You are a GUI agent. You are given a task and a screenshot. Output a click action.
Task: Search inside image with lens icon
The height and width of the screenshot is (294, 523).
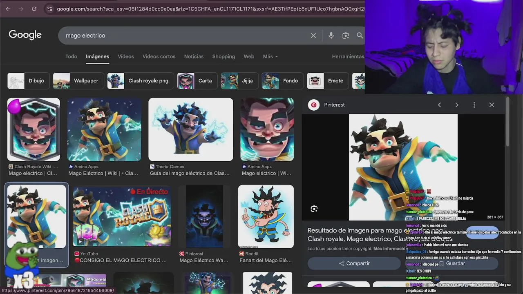click(314, 209)
